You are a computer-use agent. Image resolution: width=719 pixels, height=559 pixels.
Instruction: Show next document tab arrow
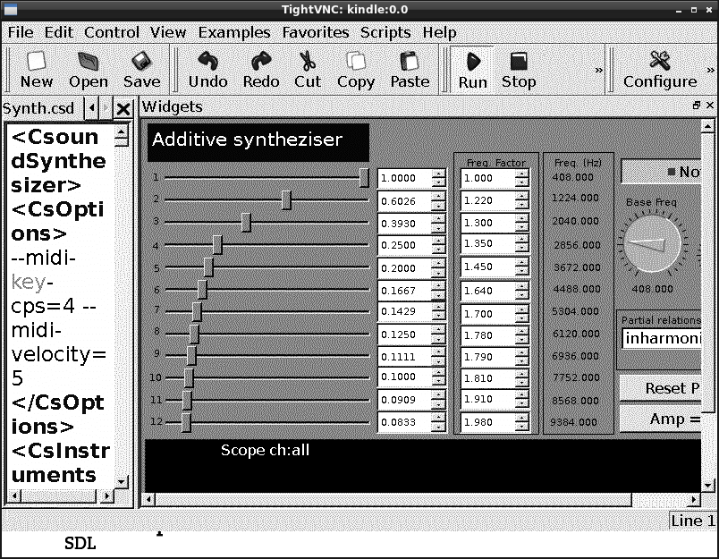[x=106, y=109]
